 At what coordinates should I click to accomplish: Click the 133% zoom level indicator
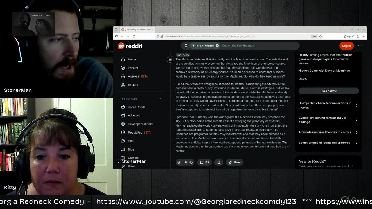pyautogui.click(x=314, y=36)
